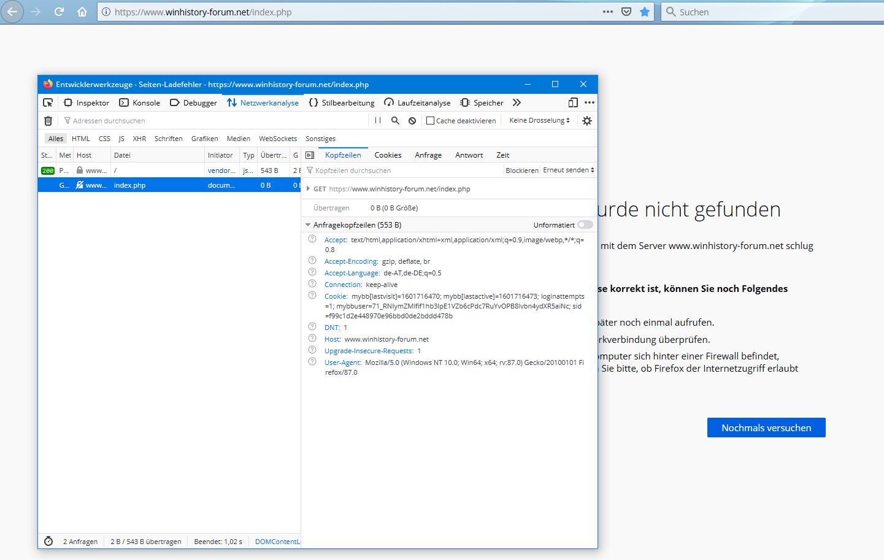
Task: Expand the GET request URL details
Action: tap(308, 189)
